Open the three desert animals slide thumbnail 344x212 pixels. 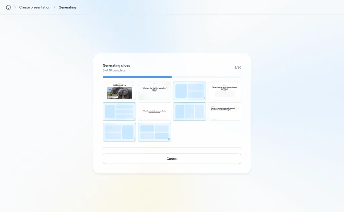225,111
